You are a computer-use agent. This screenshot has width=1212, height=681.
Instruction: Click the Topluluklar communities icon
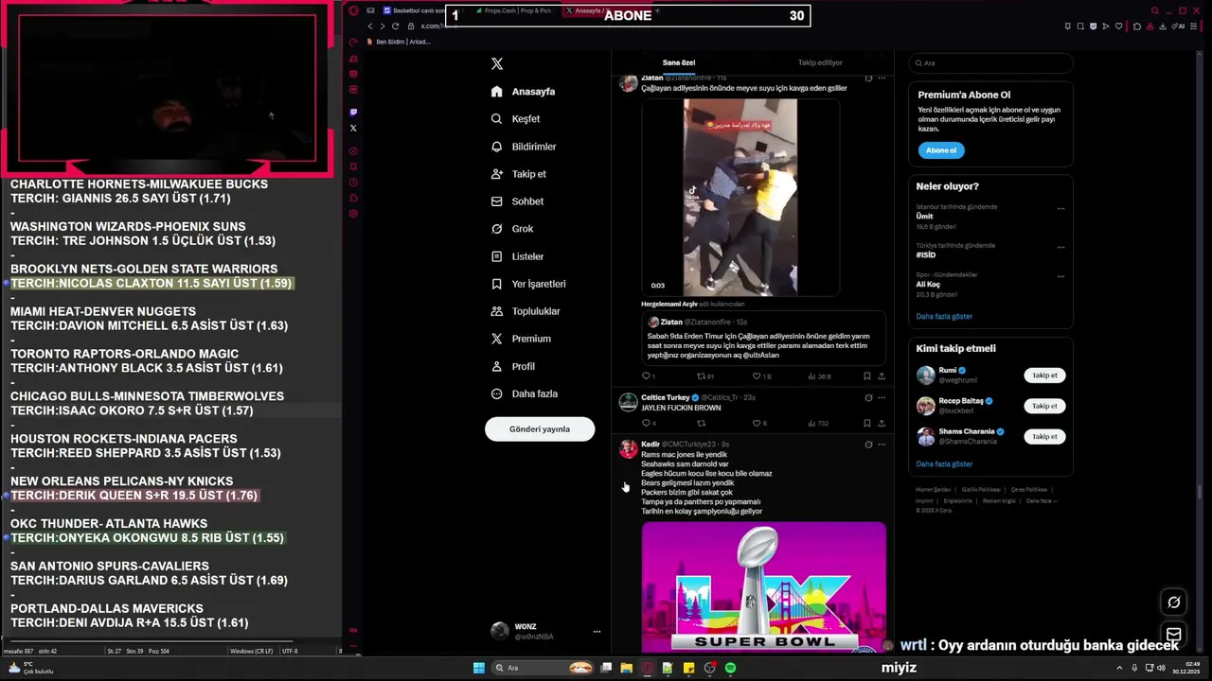[x=496, y=311]
